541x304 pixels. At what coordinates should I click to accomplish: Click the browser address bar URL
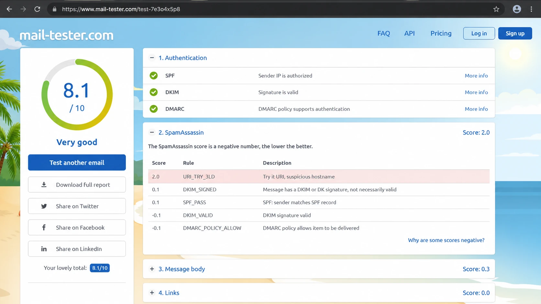(121, 9)
